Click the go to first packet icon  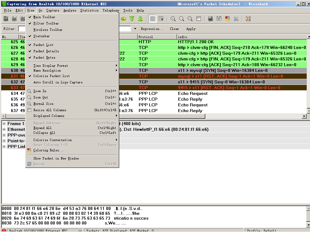132,19
